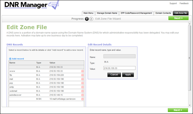Click the Add record link
The width and height of the screenshot is (193, 114).
pyautogui.click(x=18, y=59)
